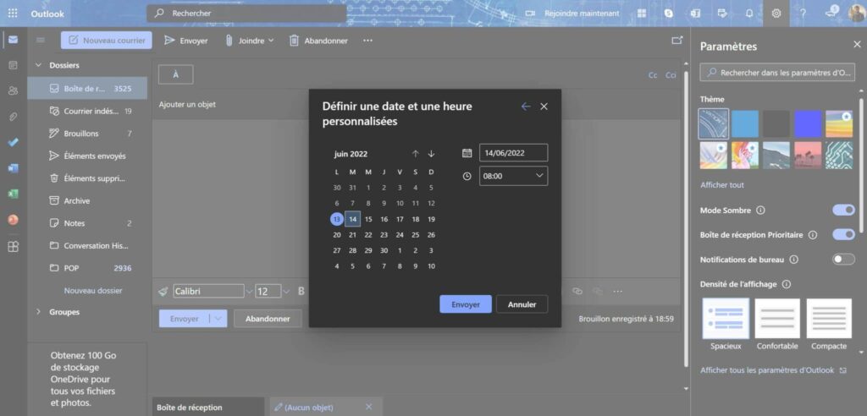Launch Word from the sidebar
Image resolution: width=867 pixels, height=416 pixels.
coord(13,168)
